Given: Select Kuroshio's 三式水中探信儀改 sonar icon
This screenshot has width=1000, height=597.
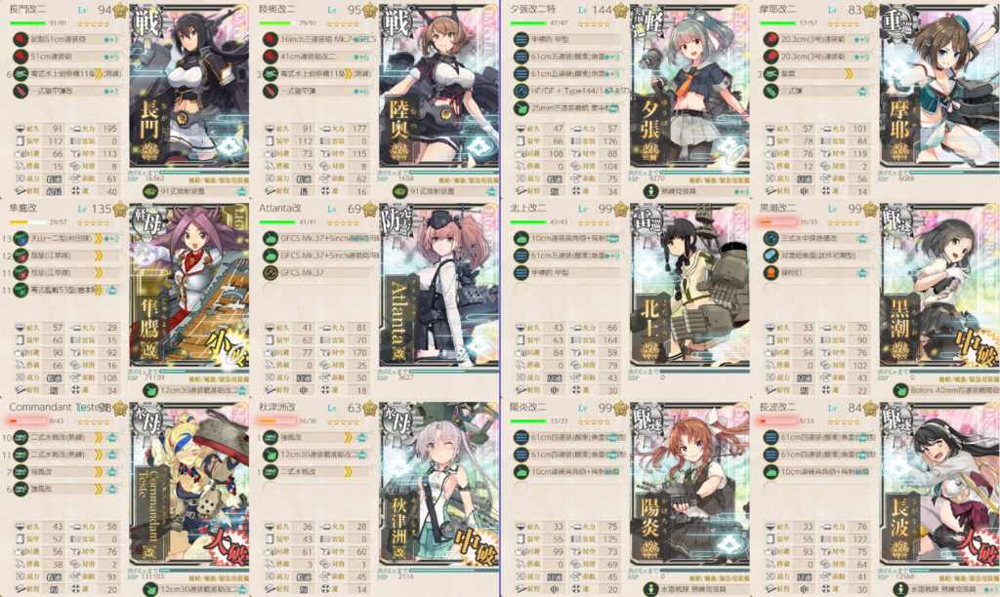Looking at the screenshot, I should (x=771, y=238).
